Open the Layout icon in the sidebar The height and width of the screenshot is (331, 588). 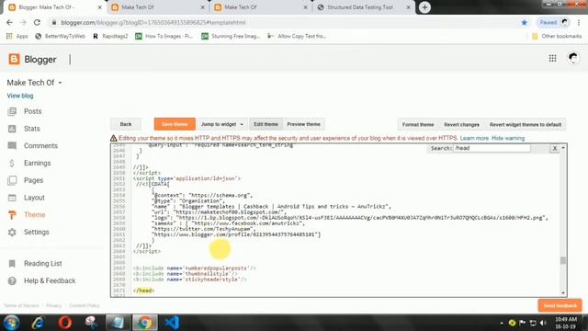[12, 198]
